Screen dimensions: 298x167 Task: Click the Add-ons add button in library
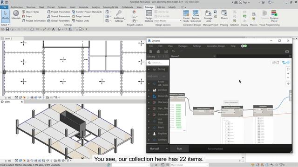[x=164, y=76]
